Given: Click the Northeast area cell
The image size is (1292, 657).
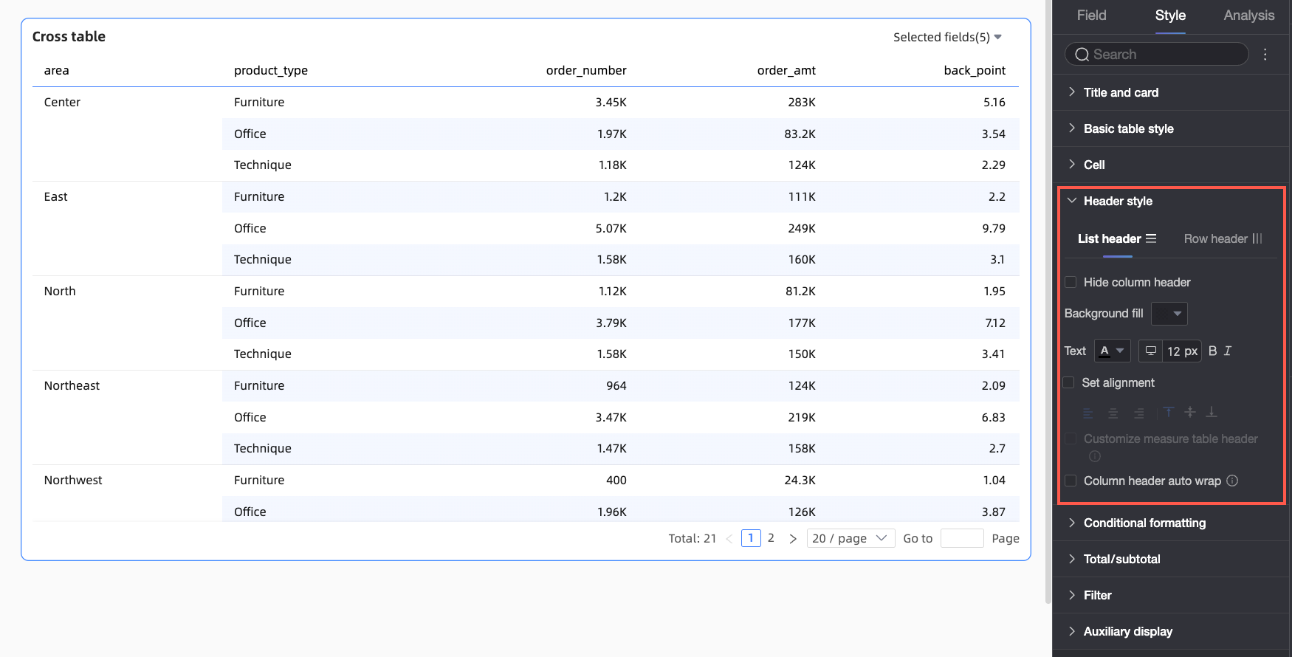Looking at the screenshot, I should (x=72, y=385).
